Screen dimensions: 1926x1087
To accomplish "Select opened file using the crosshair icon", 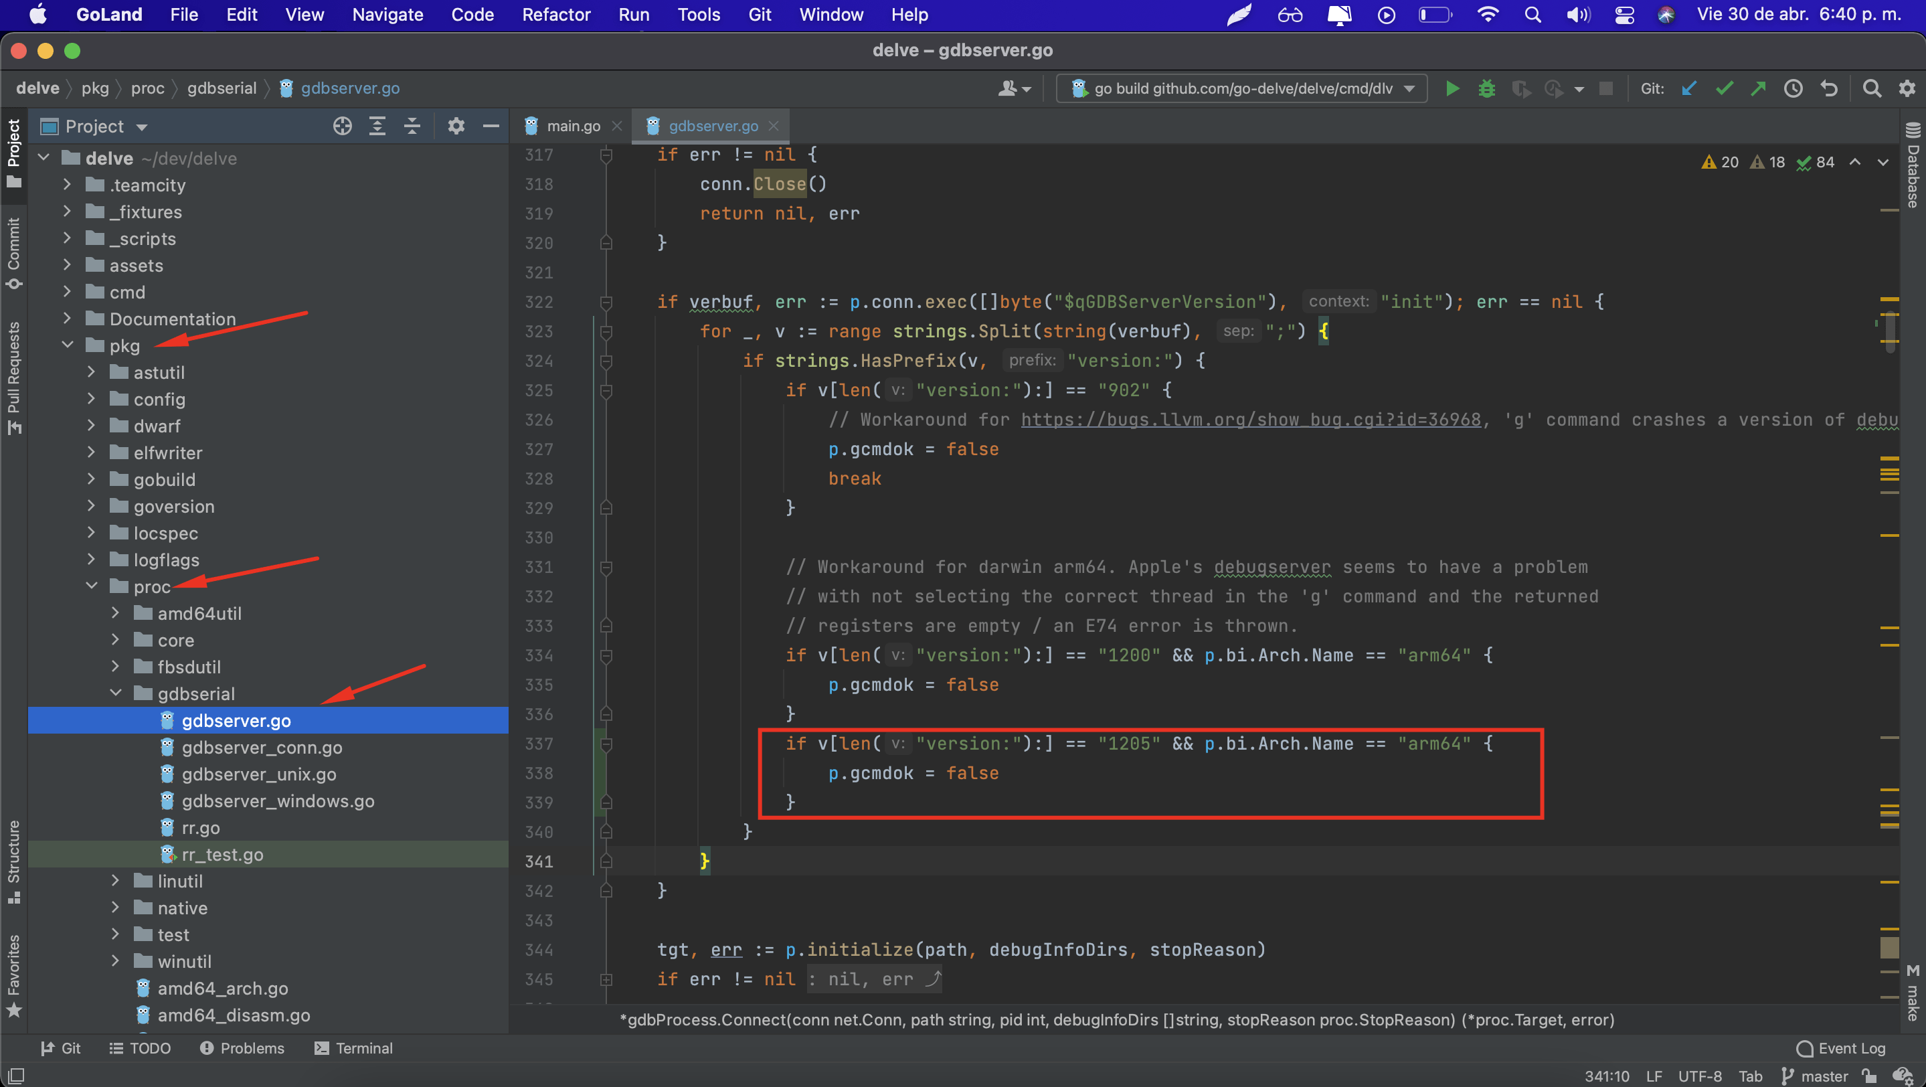I will [342, 126].
